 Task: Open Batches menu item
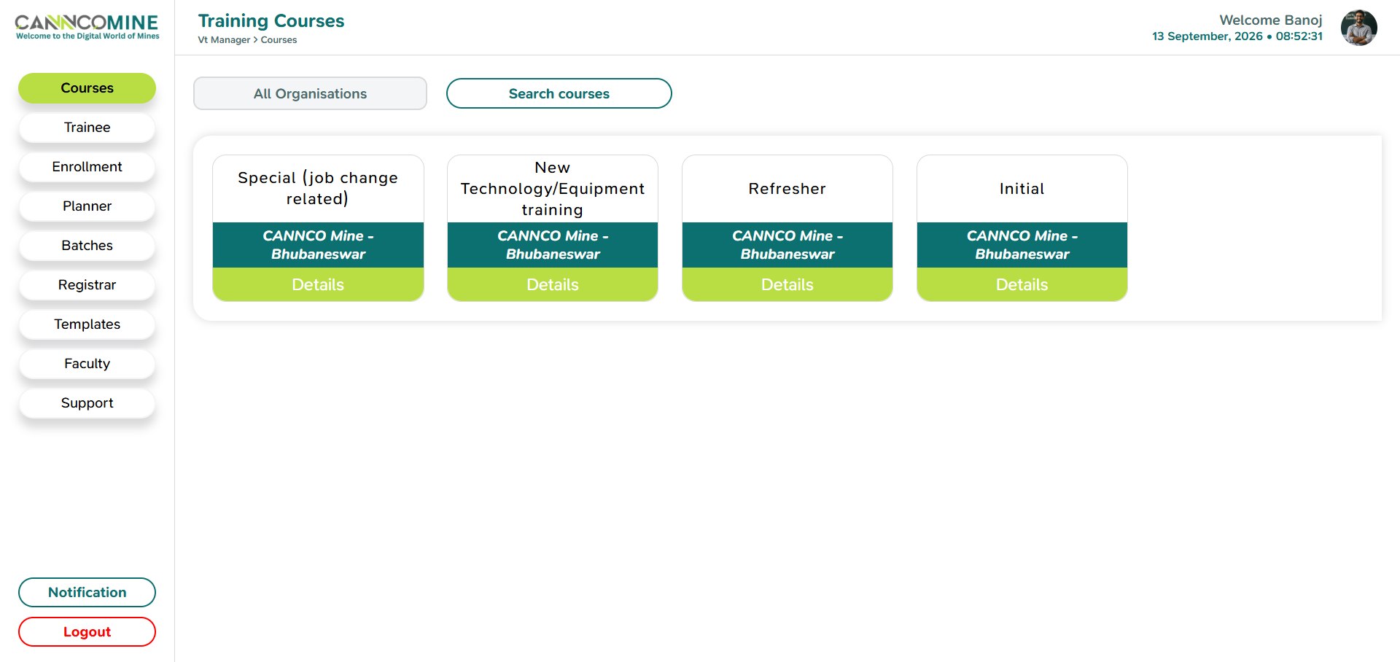87,246
